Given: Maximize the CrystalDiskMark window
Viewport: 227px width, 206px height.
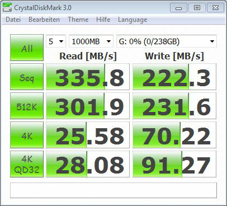Looking at the screenshot, I should point(197,8).
